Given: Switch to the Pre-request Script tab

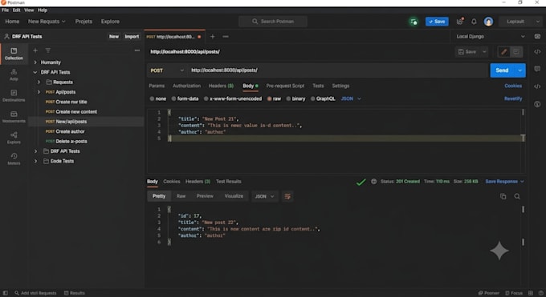Looking at the screenshot, I should (285, 86).
